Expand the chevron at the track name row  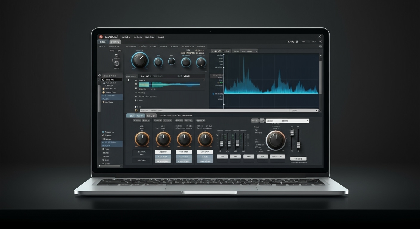tap(204, 80)
